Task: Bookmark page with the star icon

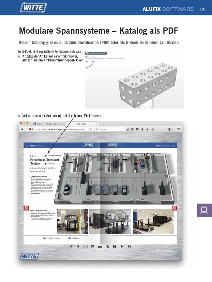Action: pyautogui.click(x=128, y=129)
